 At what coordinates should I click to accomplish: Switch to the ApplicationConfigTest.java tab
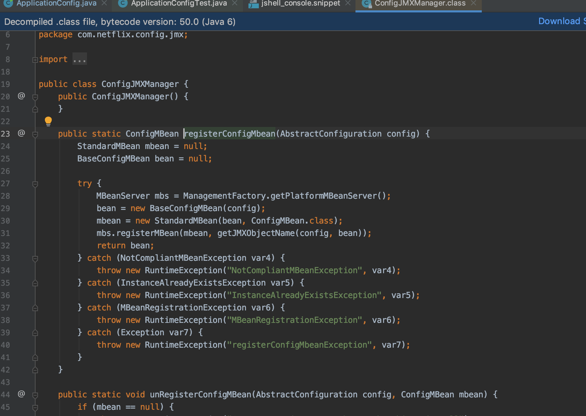[179, 3]
